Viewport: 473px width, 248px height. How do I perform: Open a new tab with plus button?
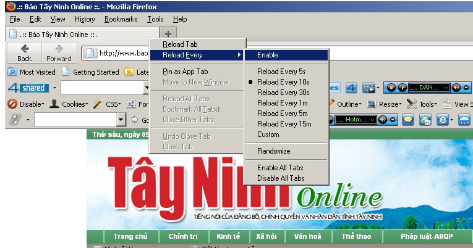168,34
